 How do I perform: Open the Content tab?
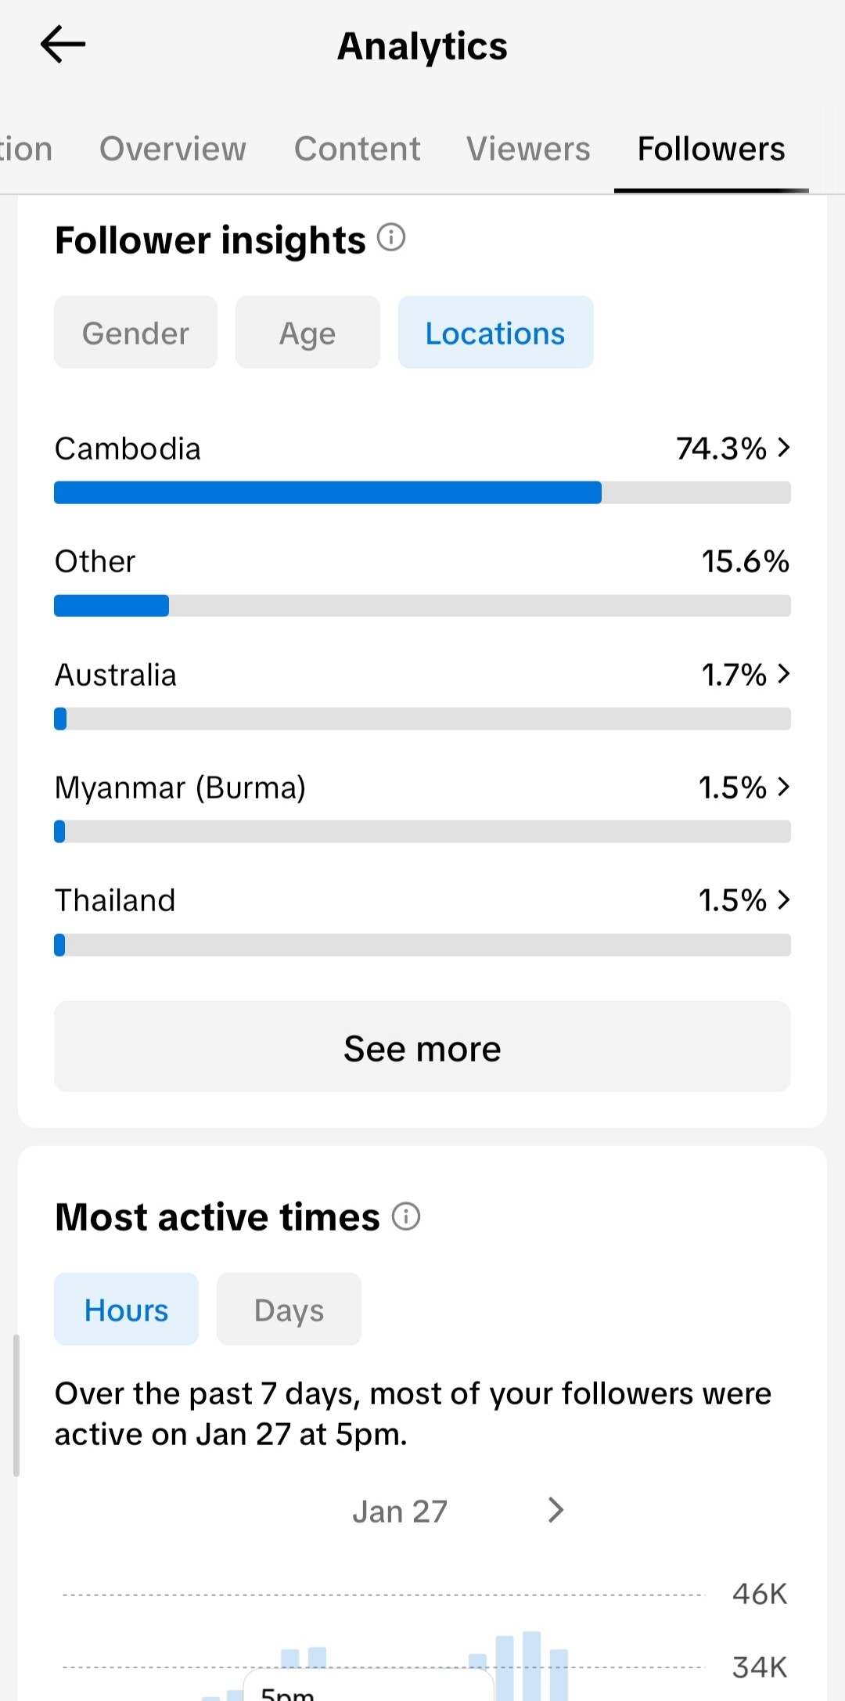point(357,149)
